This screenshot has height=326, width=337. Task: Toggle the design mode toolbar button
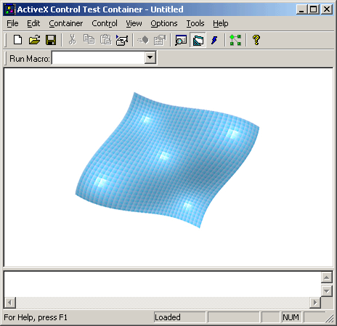click(198, 40)
